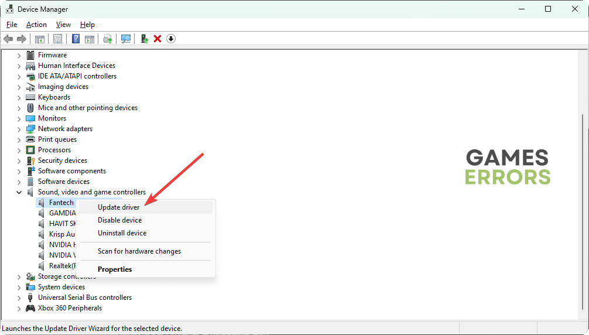Click Scan for hardware changes menu entry

click(x=146, y=251)
